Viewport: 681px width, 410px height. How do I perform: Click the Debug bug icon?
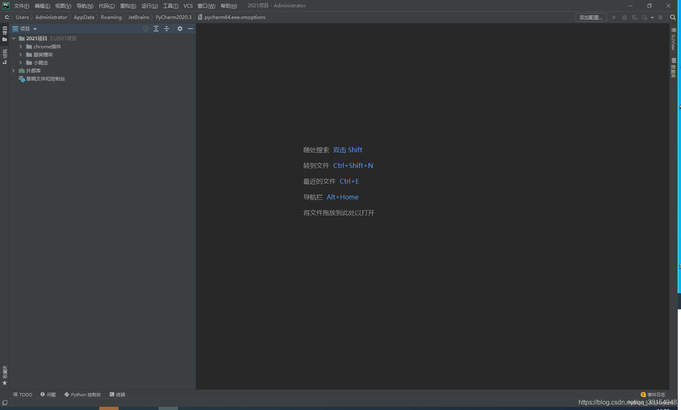pyautogui.click(x=625, y=17)
